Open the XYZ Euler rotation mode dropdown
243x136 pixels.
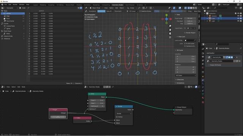[186, 76]
